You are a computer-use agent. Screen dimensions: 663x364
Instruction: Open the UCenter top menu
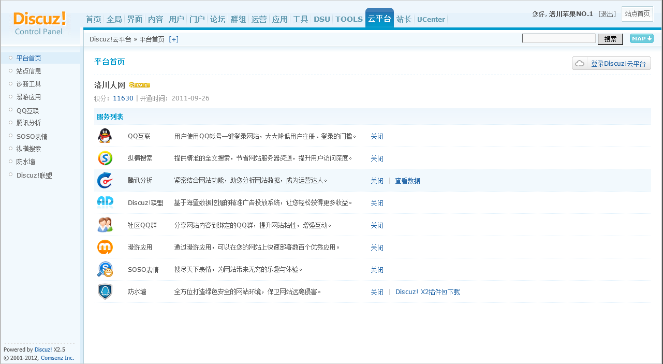pos(431,19)
